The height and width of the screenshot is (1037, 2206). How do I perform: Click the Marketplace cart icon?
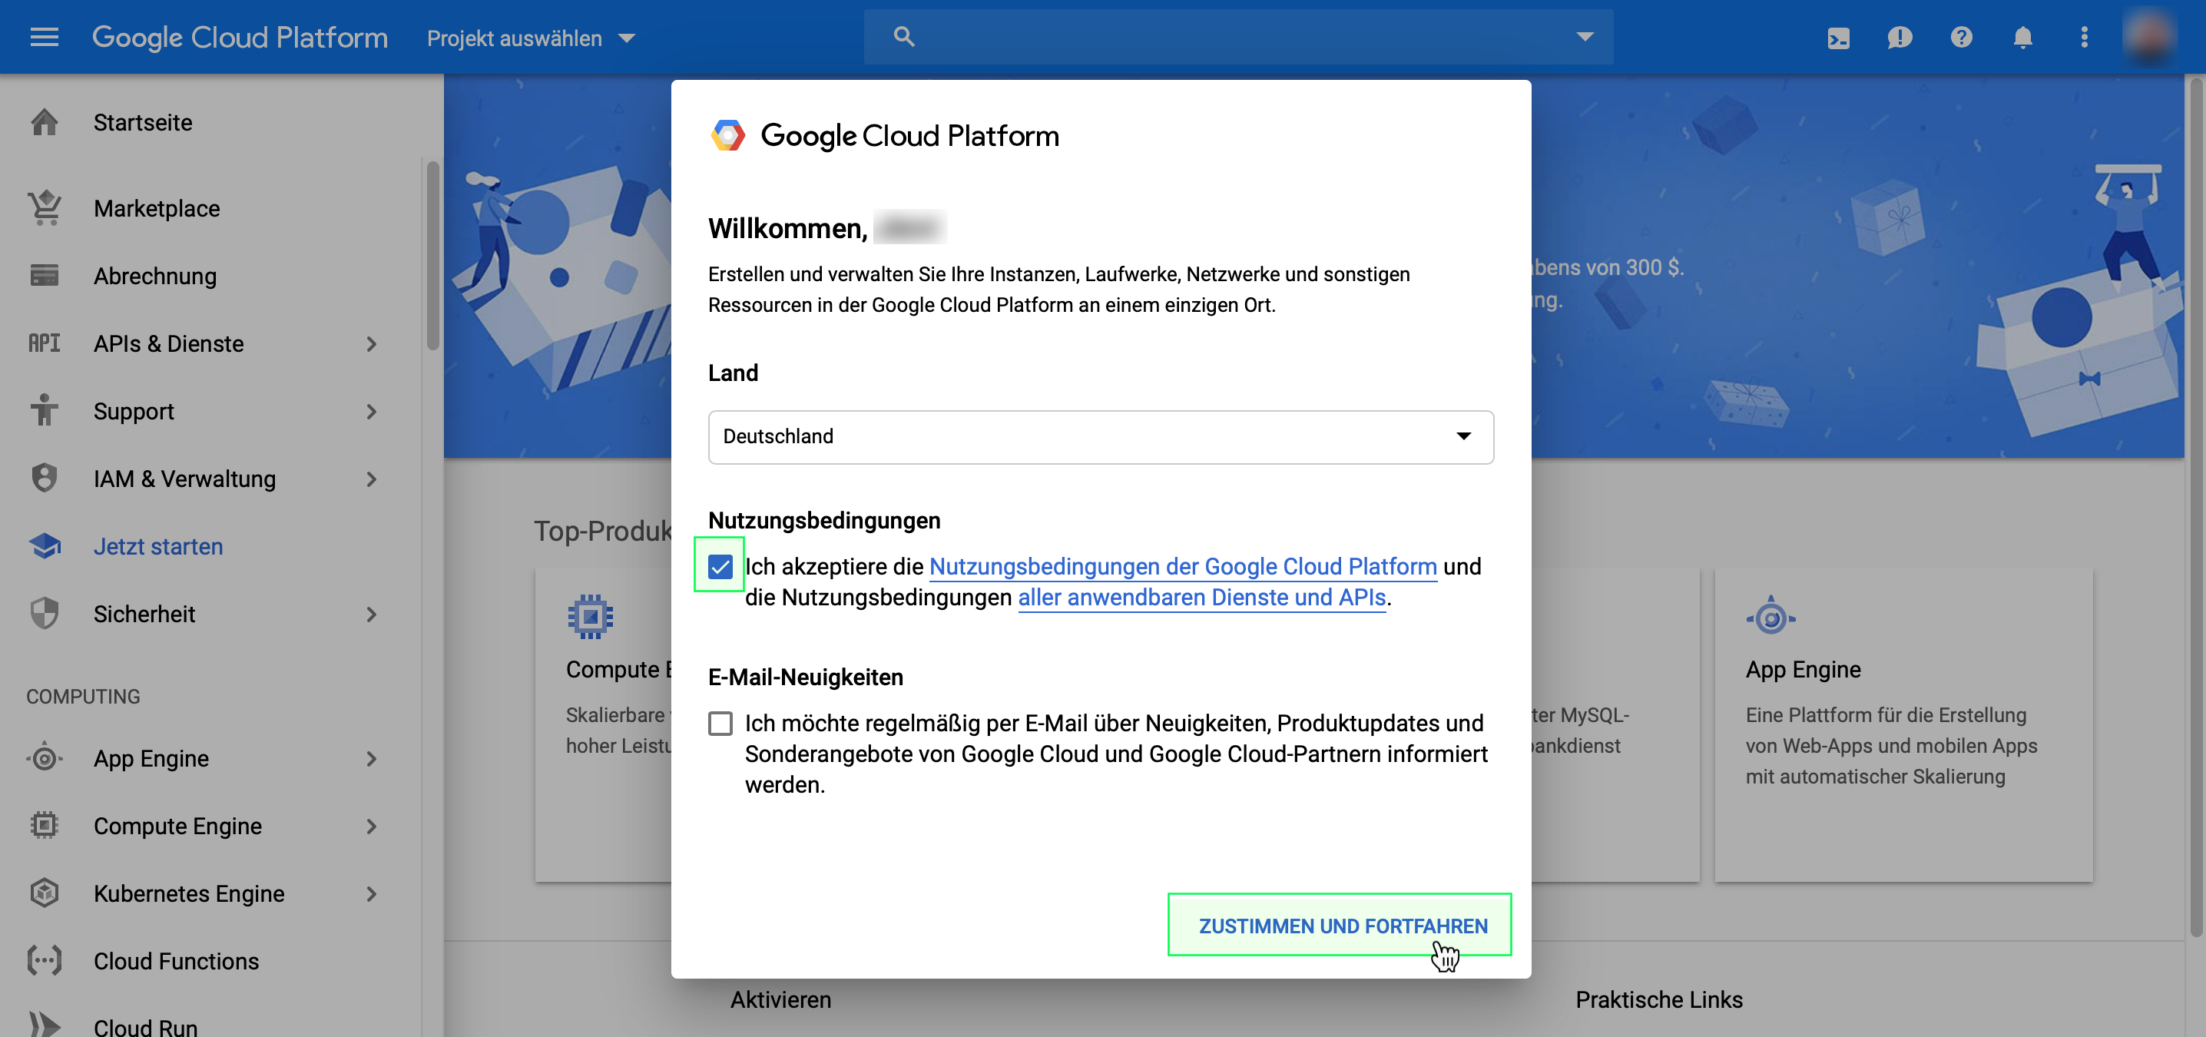point(45,208)
